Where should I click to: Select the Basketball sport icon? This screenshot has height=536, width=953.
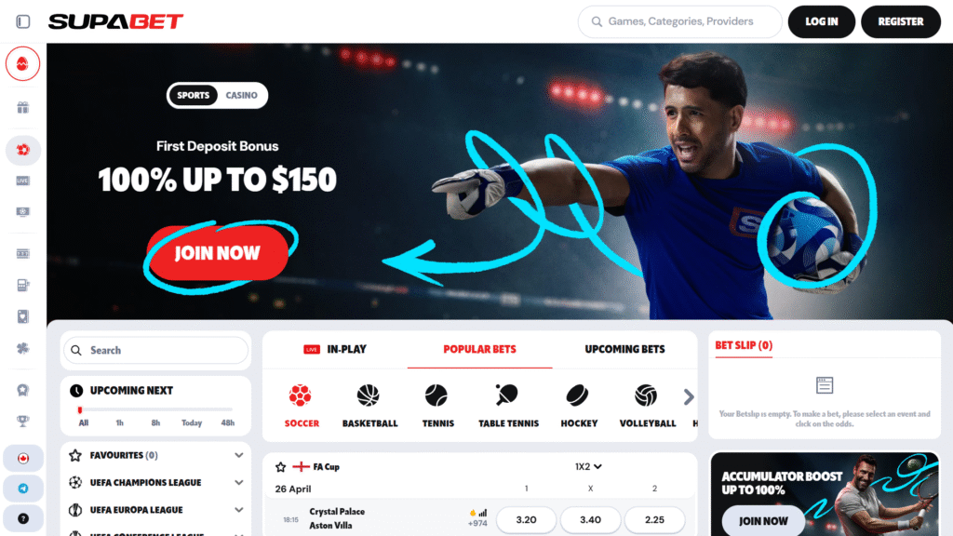[x=369, y=406]
